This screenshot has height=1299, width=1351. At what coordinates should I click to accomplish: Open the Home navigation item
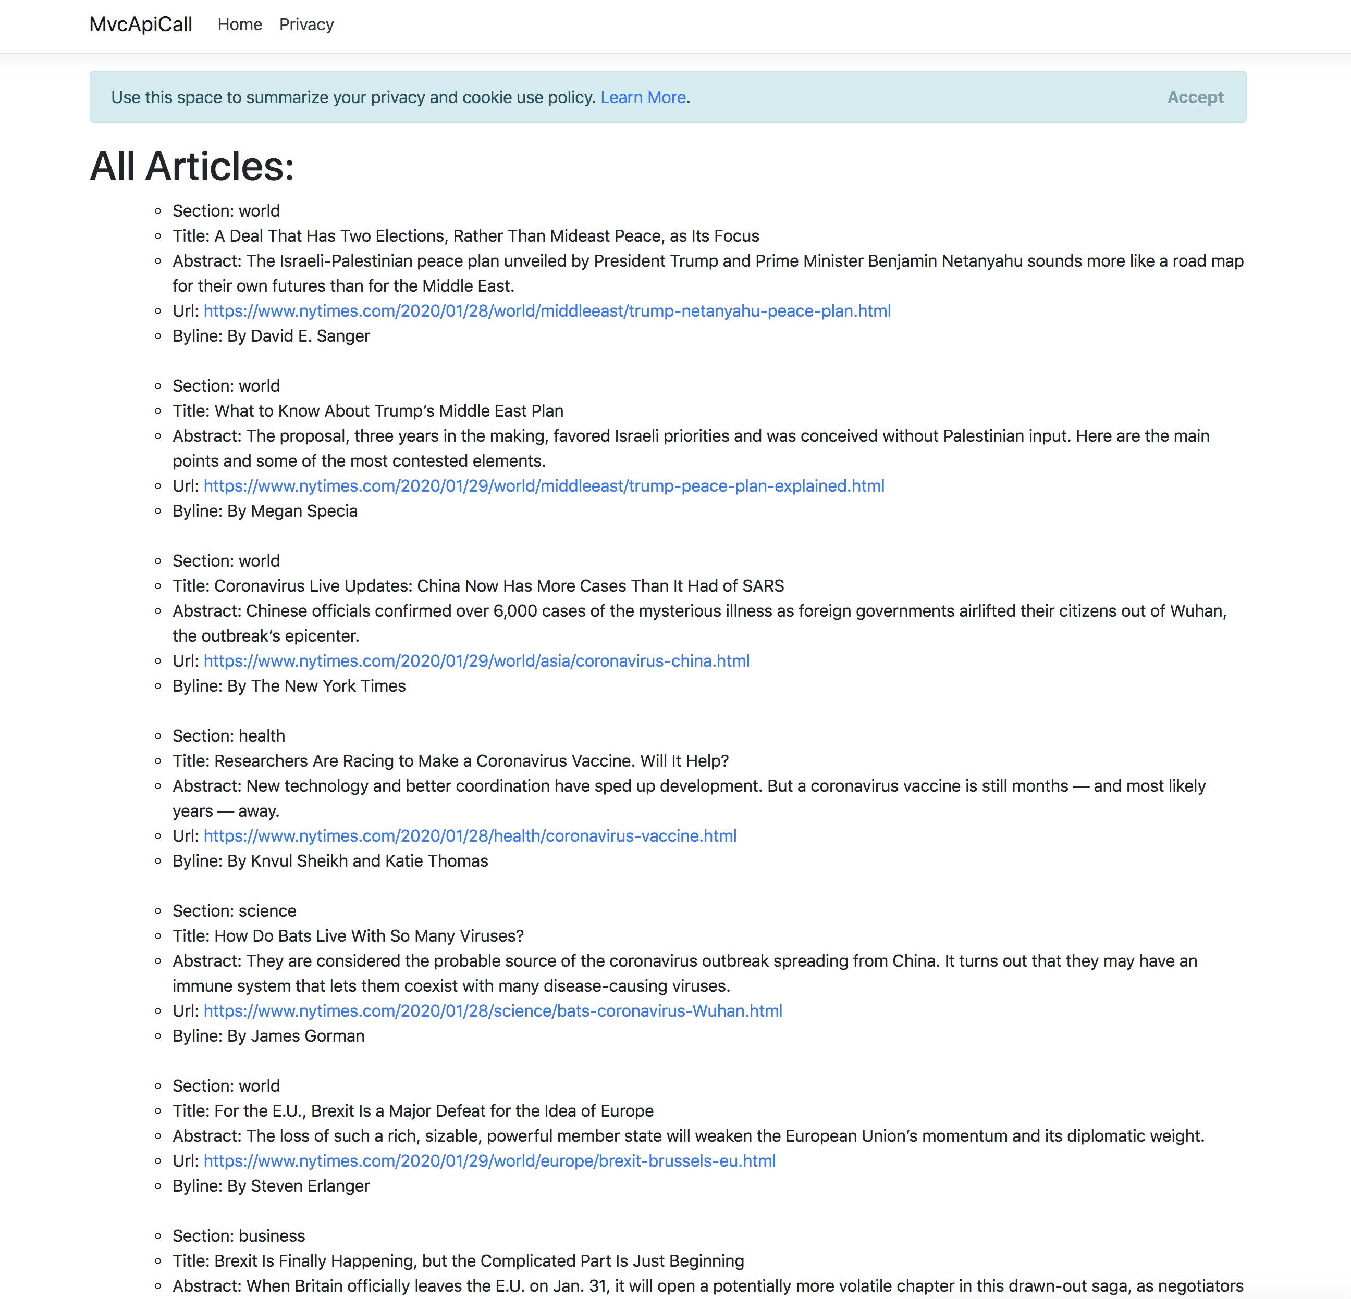tap(239, 25)
